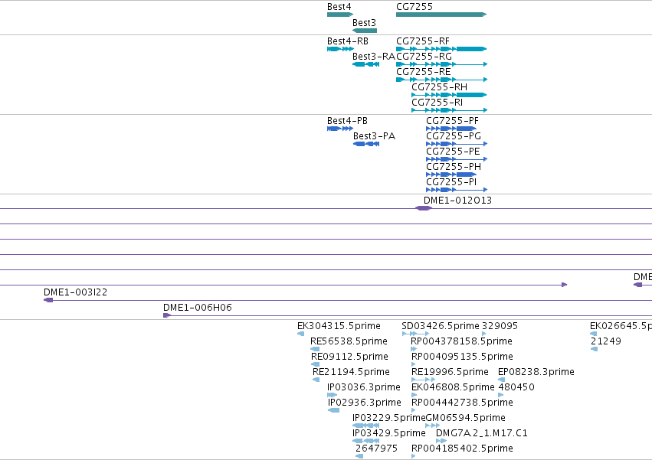The width and height of the screenshot is (652, 460).
Task: Select EST IP03229.5prime
Action: click(x=365, y=426)
